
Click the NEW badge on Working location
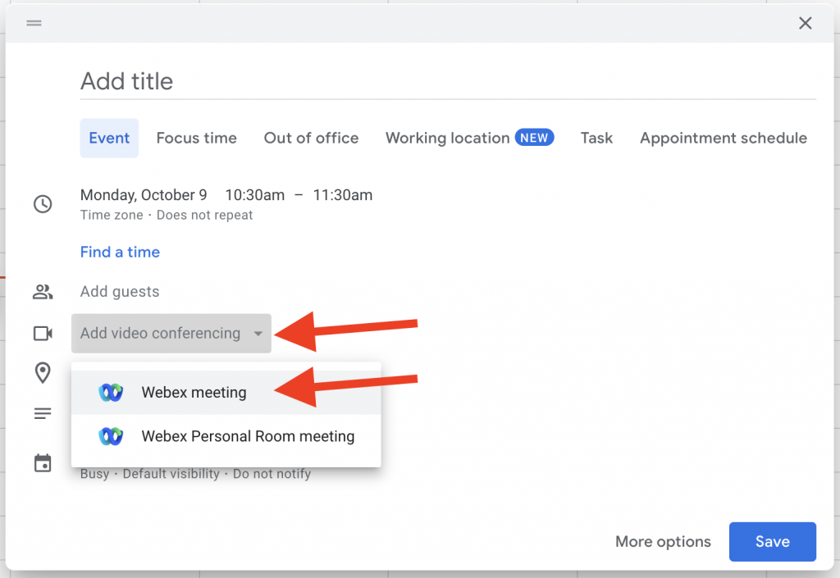[535, 138]
